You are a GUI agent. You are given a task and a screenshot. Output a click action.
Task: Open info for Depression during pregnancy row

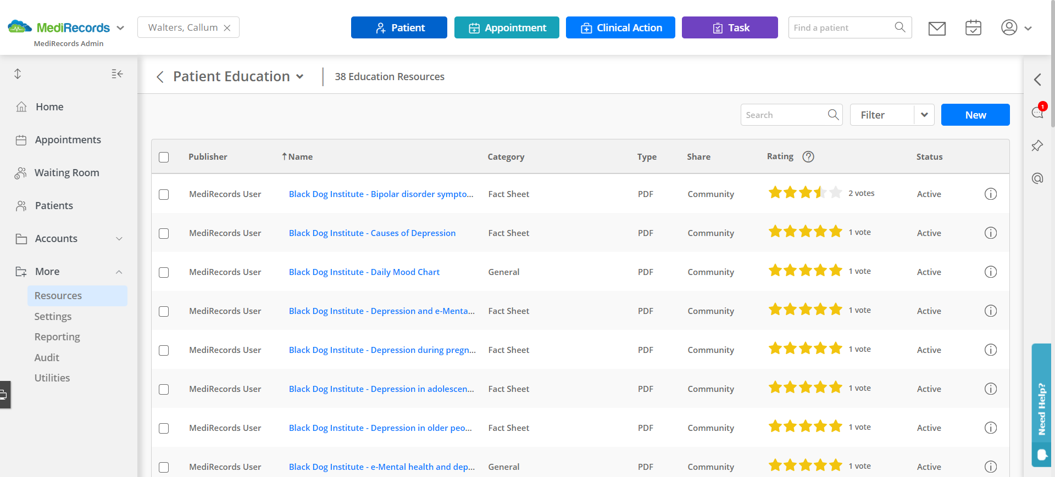click(x=990, y=350)
